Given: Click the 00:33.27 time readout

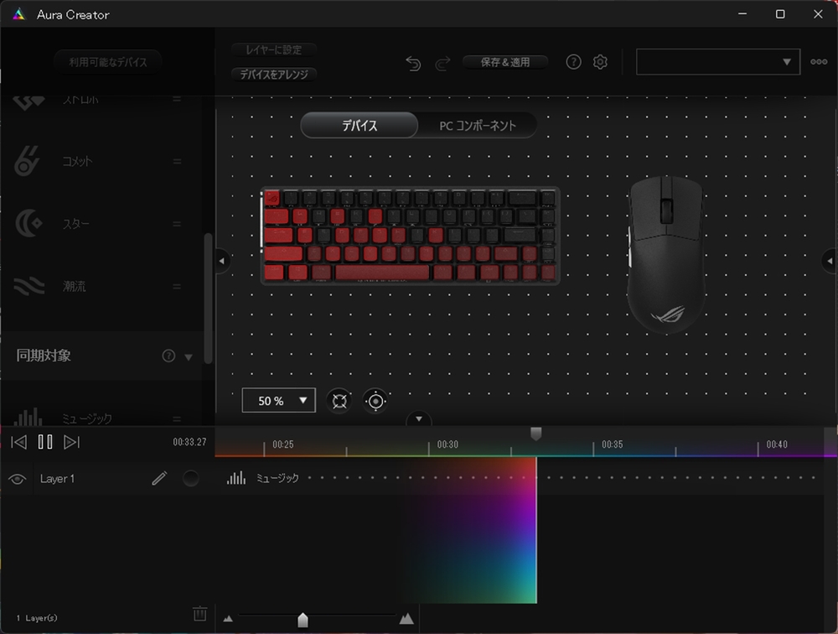Looking at the screenshot, I should point(189,442).
